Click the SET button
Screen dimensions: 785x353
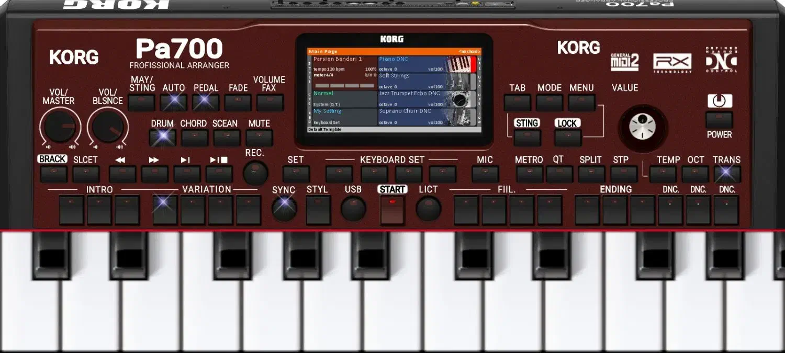click(x=296, y=174)
